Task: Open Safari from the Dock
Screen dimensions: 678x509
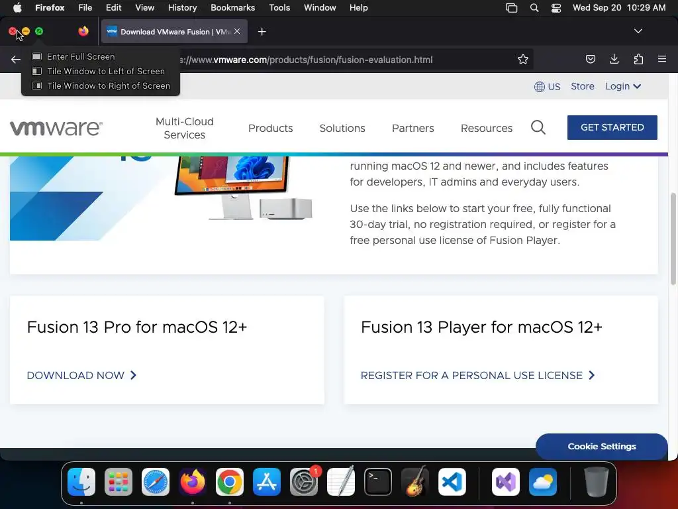Action: [x=156, y=482]
